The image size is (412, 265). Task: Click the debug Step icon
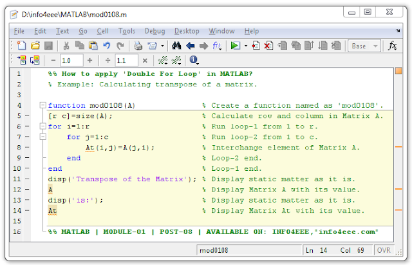(283, 46)
